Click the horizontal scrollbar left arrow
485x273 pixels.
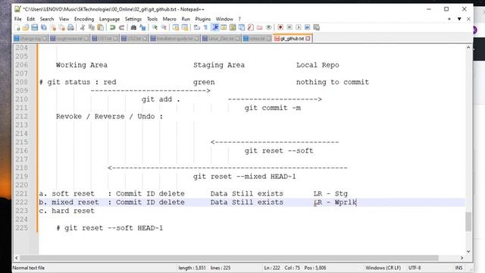[17, 258]
